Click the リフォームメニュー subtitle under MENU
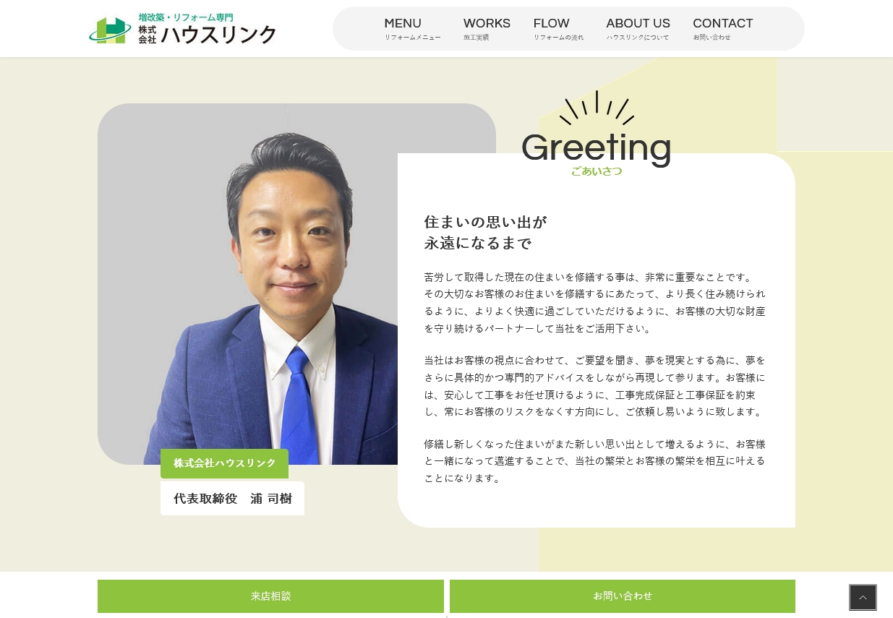The image size is (893, 618). [412, 38]
